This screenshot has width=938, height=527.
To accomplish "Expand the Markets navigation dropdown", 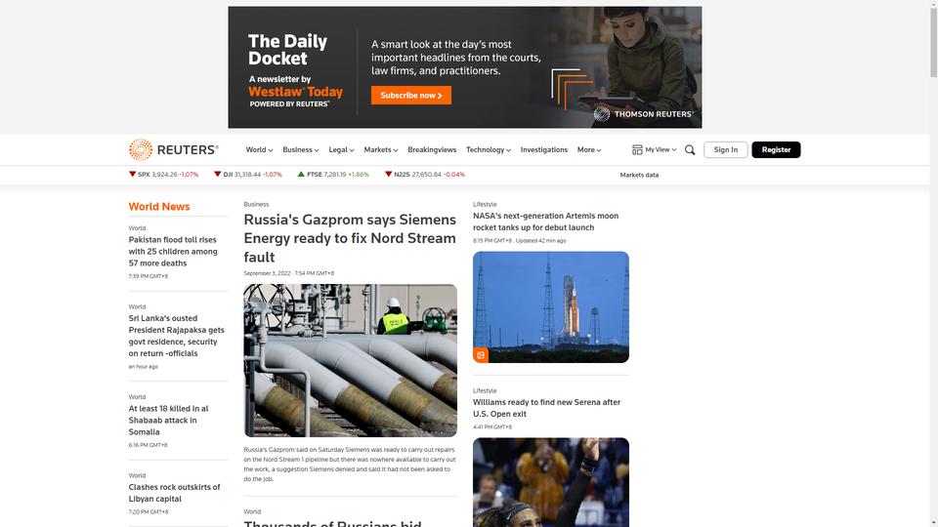I will [380, 150].
